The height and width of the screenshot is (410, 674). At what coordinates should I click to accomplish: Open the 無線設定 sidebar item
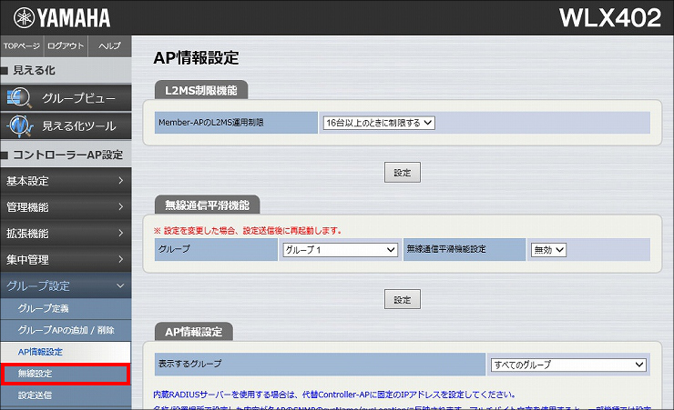(66, 374)
